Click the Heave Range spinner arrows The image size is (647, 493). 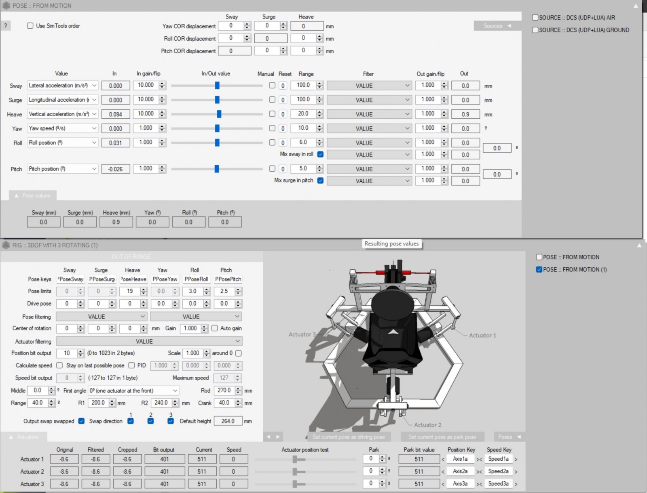pyautogui.click(x=319, y=114)
